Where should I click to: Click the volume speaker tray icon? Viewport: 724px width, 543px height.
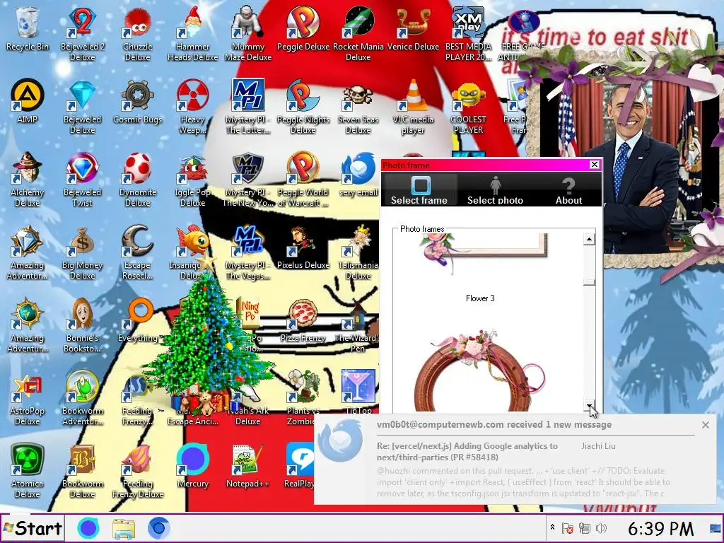pyautogui.click(x=601, y=527)
